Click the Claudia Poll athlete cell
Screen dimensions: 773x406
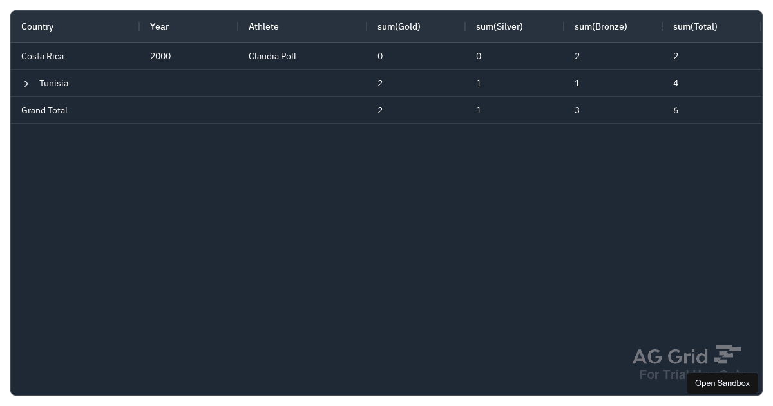click(272, 56)
